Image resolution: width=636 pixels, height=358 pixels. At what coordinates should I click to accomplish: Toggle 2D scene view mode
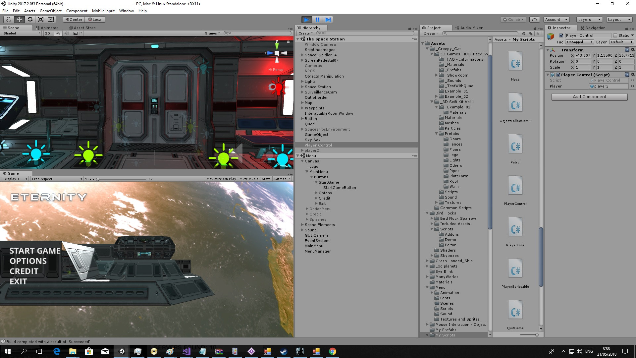pyautogui.click(x=47, y=33)
